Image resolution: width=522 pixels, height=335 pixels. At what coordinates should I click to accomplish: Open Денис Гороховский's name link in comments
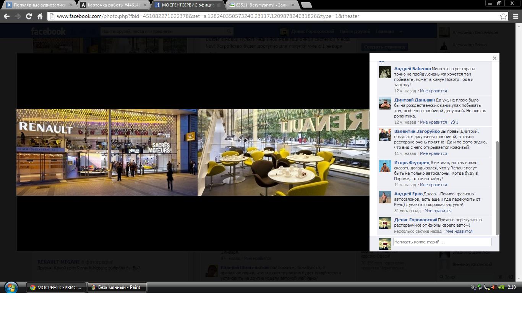(x=415, y=220)
